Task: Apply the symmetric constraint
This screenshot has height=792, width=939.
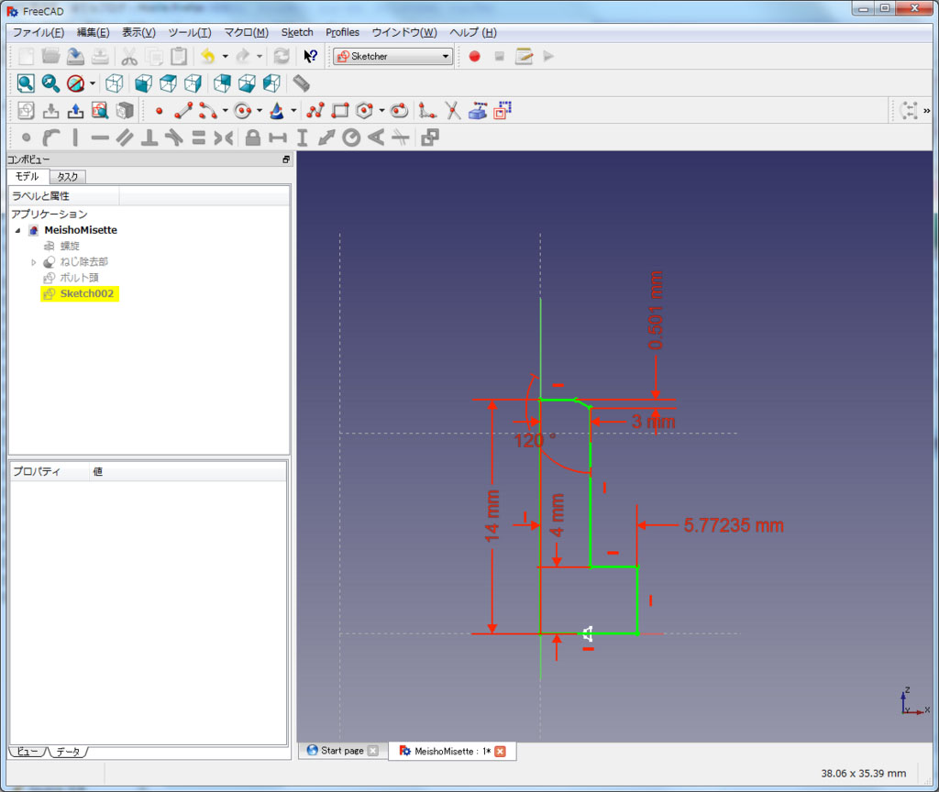Action: pos(224,137)
